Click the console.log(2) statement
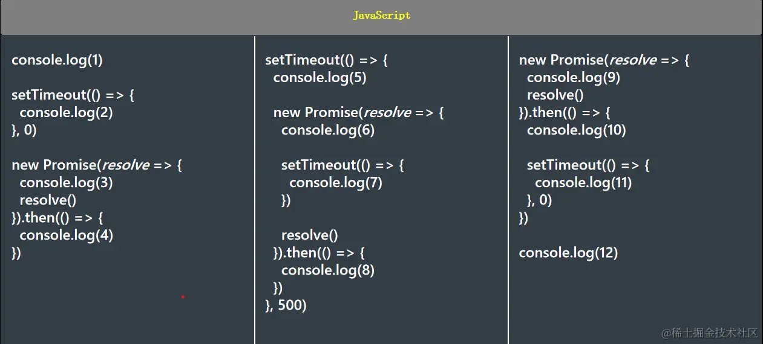763x344 pixels. coord(66,112)
